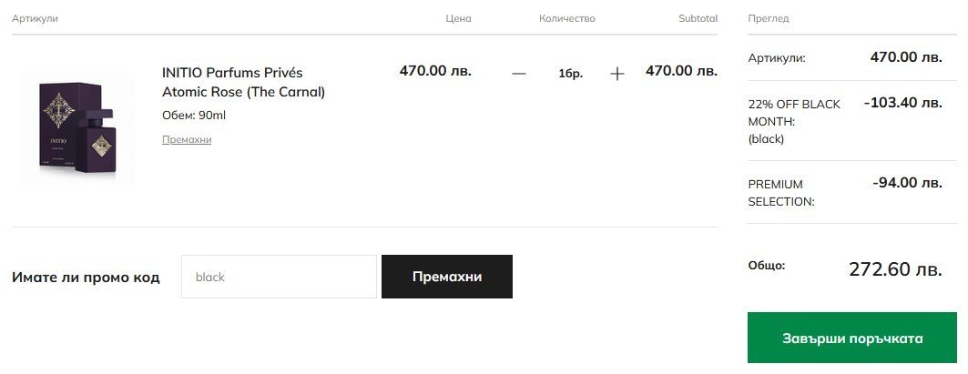This screenshot has width=968, height=374.
Task: Select the 22% OFF BLACK MONTH discount label
Action: [794, 121]
